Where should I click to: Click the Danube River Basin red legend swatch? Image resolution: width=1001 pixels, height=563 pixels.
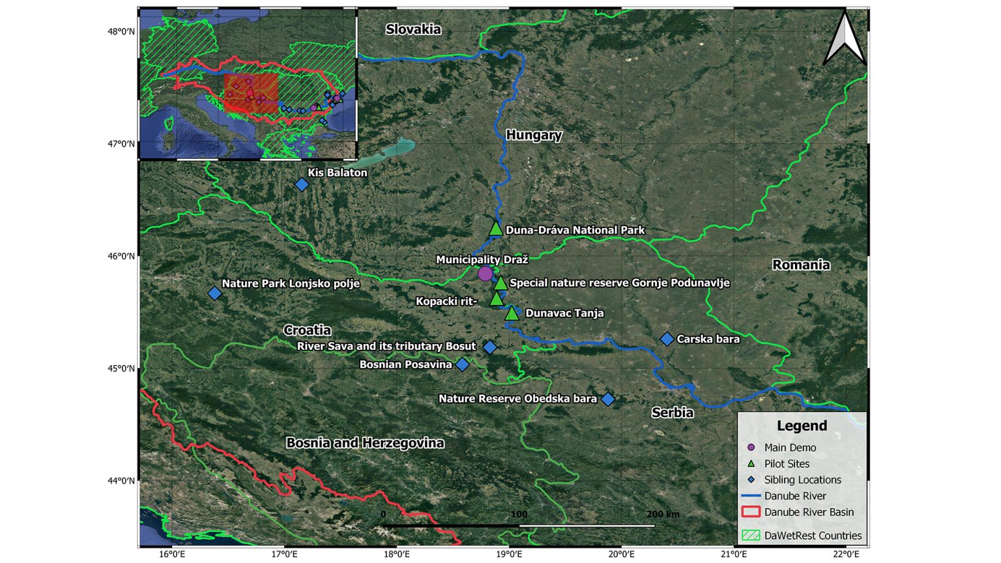pyautogui.click(x=751, y=512)
